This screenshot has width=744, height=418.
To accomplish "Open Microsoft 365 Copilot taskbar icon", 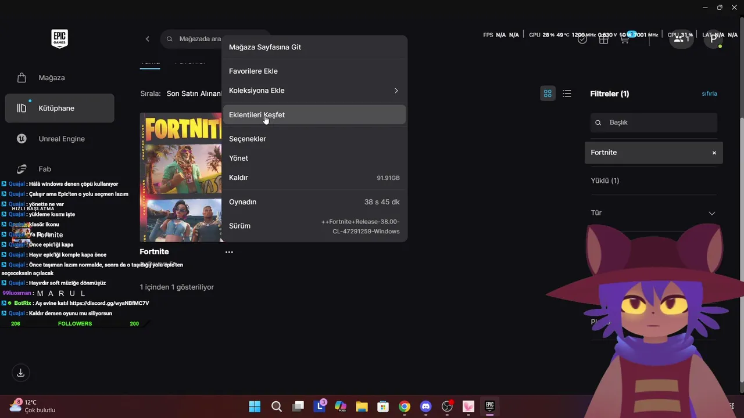I will click(x=341, y=406).
